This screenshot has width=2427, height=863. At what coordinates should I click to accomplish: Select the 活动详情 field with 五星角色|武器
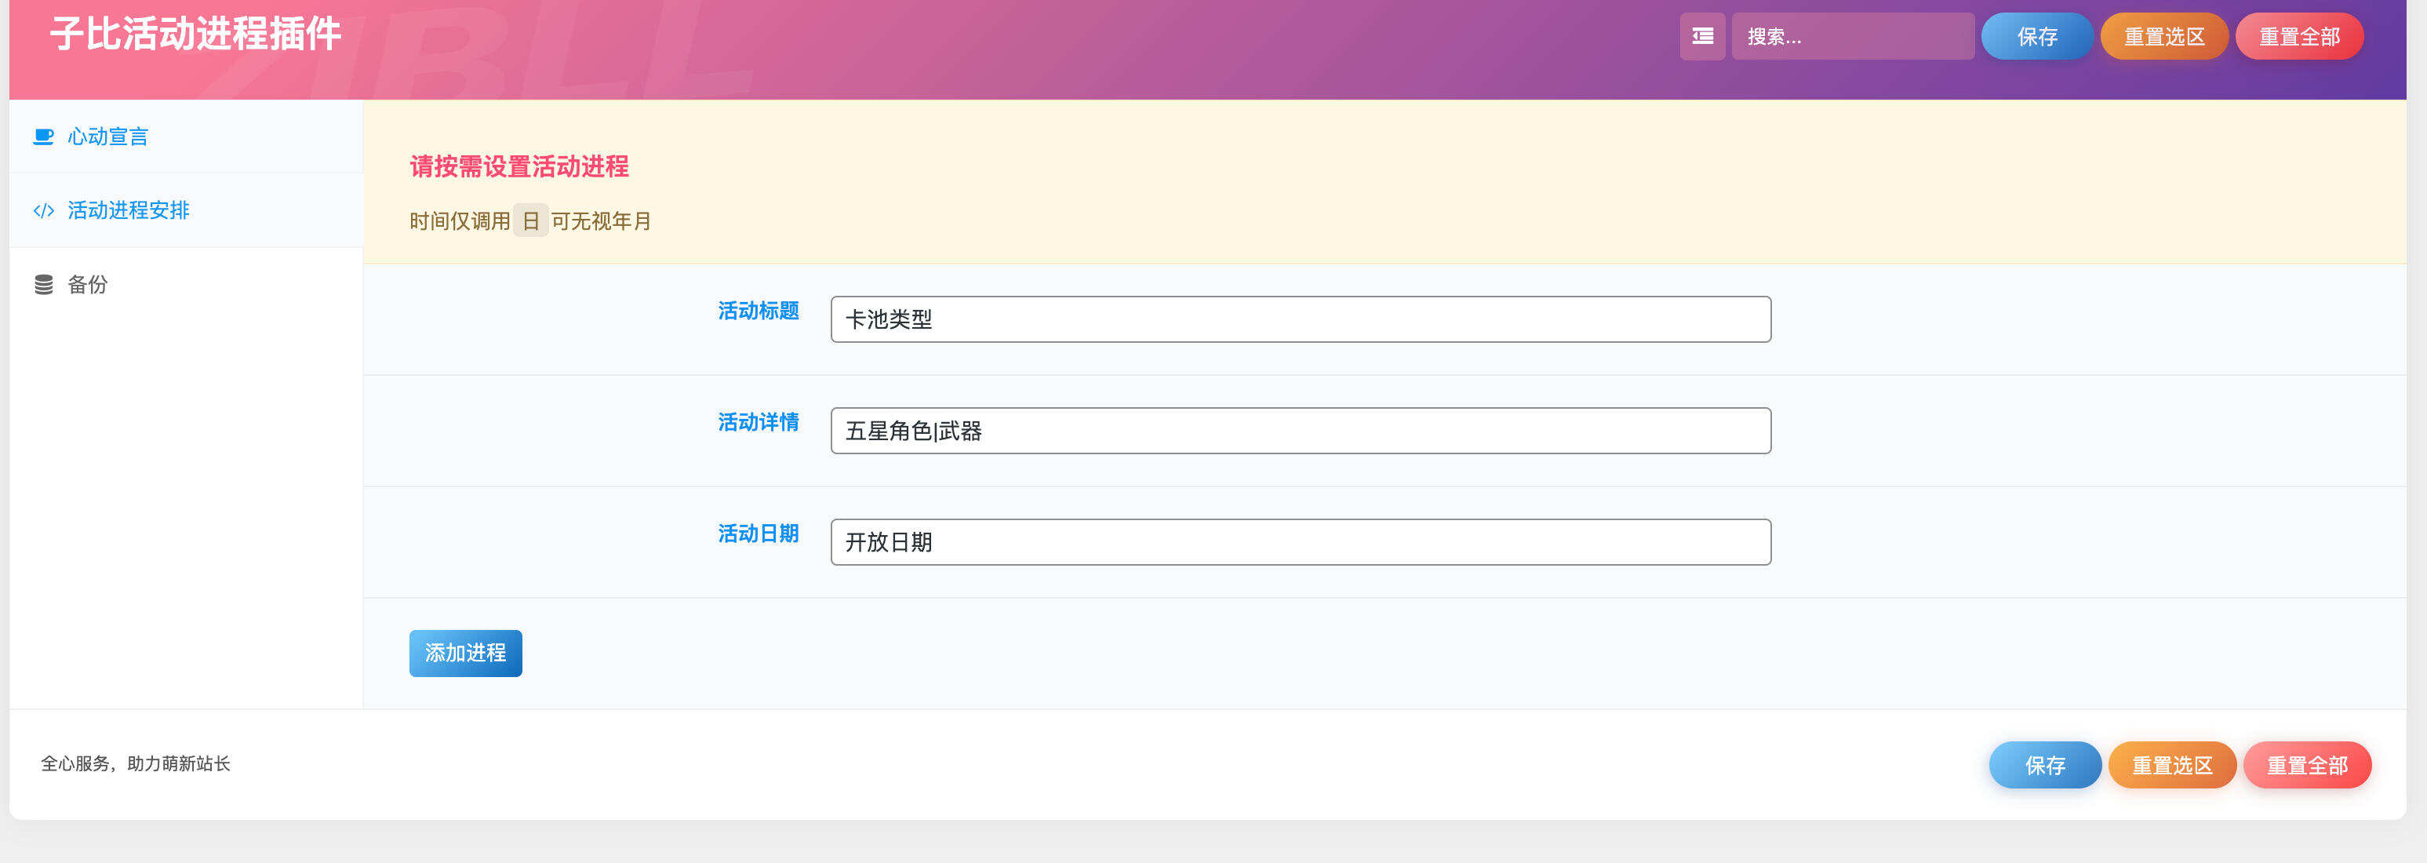point(1301,431)
